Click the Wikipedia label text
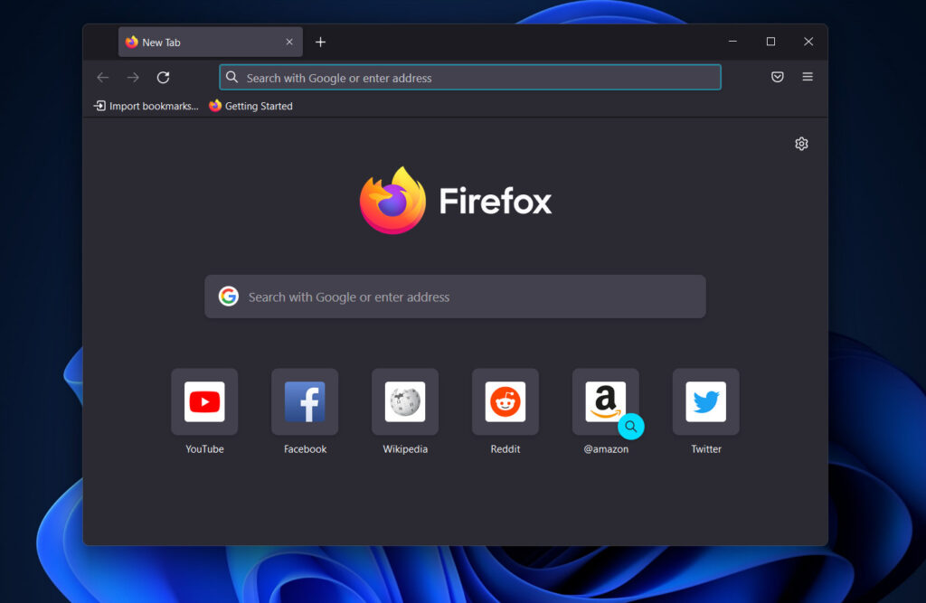Viewport: 926px width, 603px height. [x=405, y=448]
